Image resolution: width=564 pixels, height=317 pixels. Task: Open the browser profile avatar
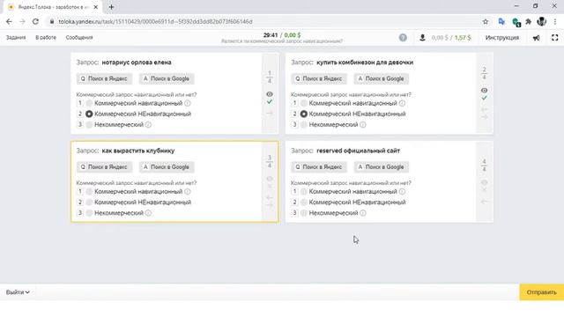(541, 21)
